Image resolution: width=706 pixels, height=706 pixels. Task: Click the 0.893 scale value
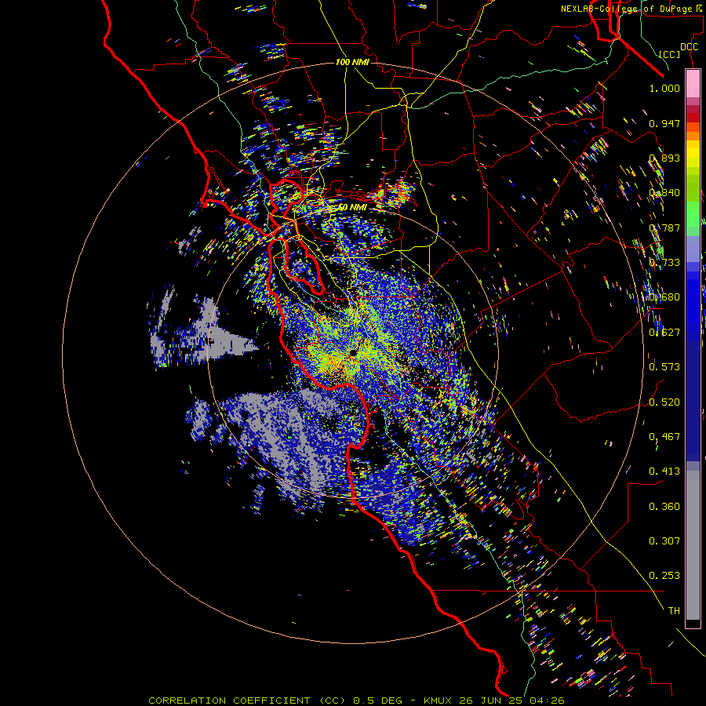[x=664, y=158]
